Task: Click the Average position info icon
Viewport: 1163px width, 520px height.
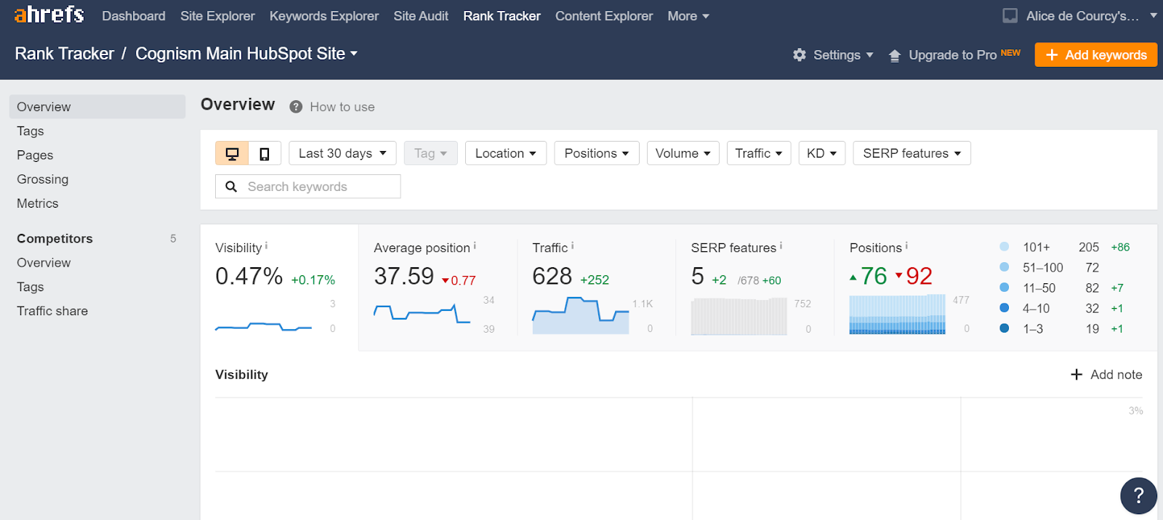Action: click(475, 246)
